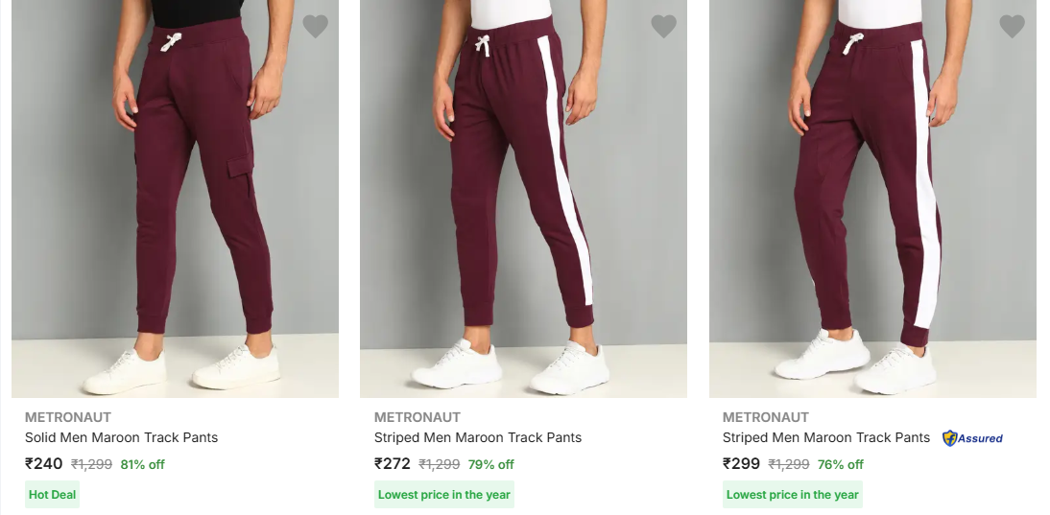Screen dimensions: 1050x515
Task: Click the ₹240 price
Action: pyautogui.click(x=44, y=464)
